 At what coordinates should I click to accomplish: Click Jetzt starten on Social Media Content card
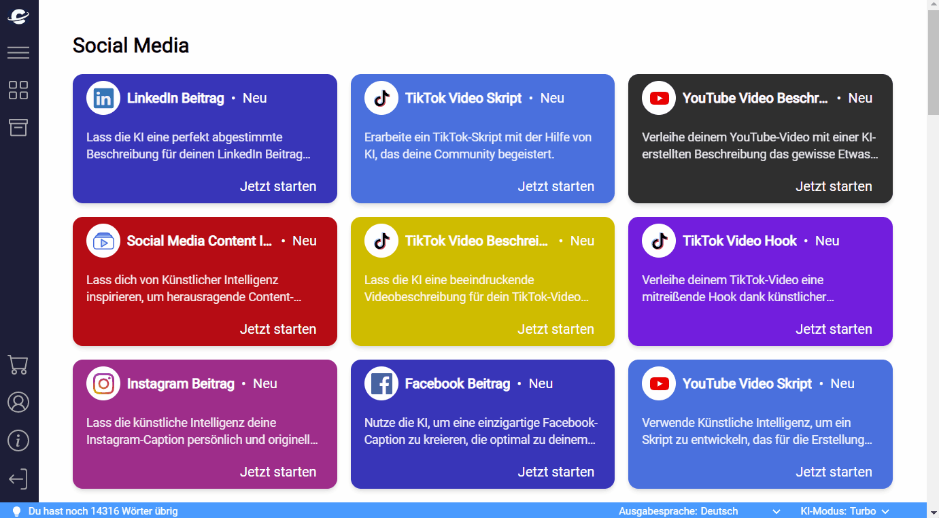click(x=278, y=329)
